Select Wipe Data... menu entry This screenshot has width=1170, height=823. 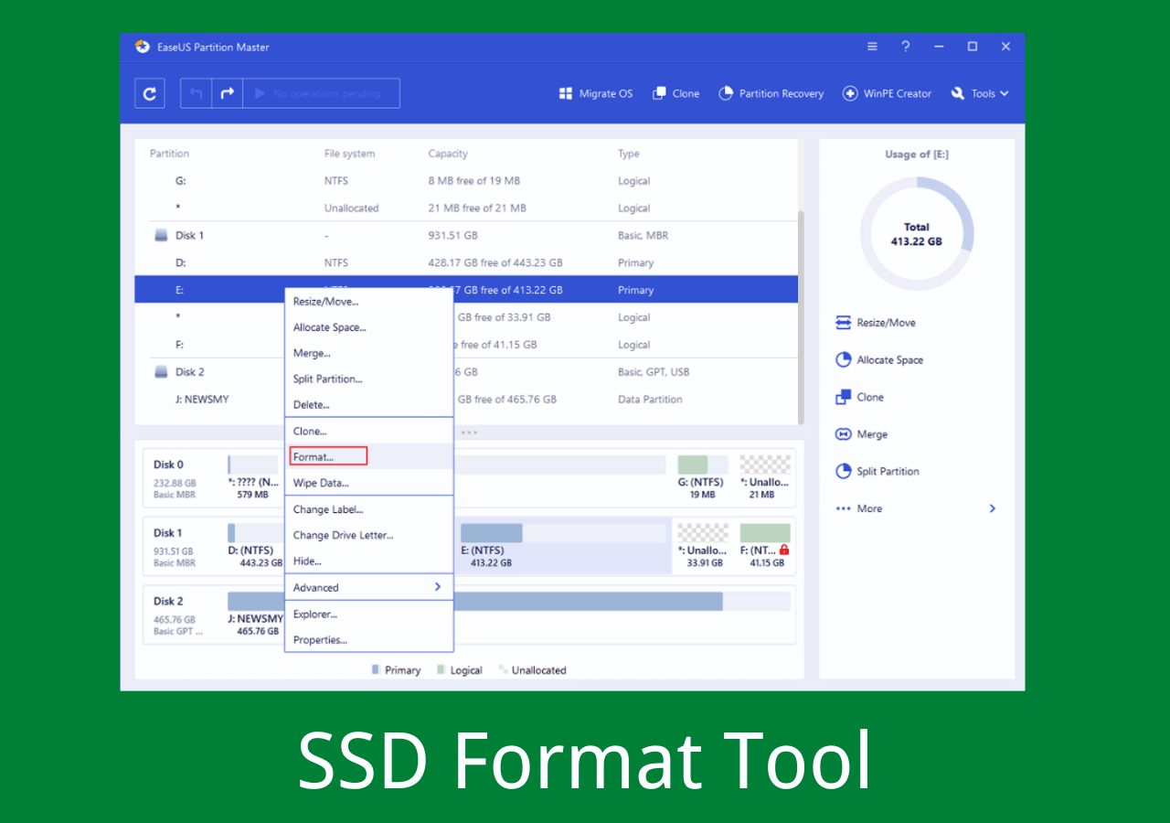click(x=321, y=483)
